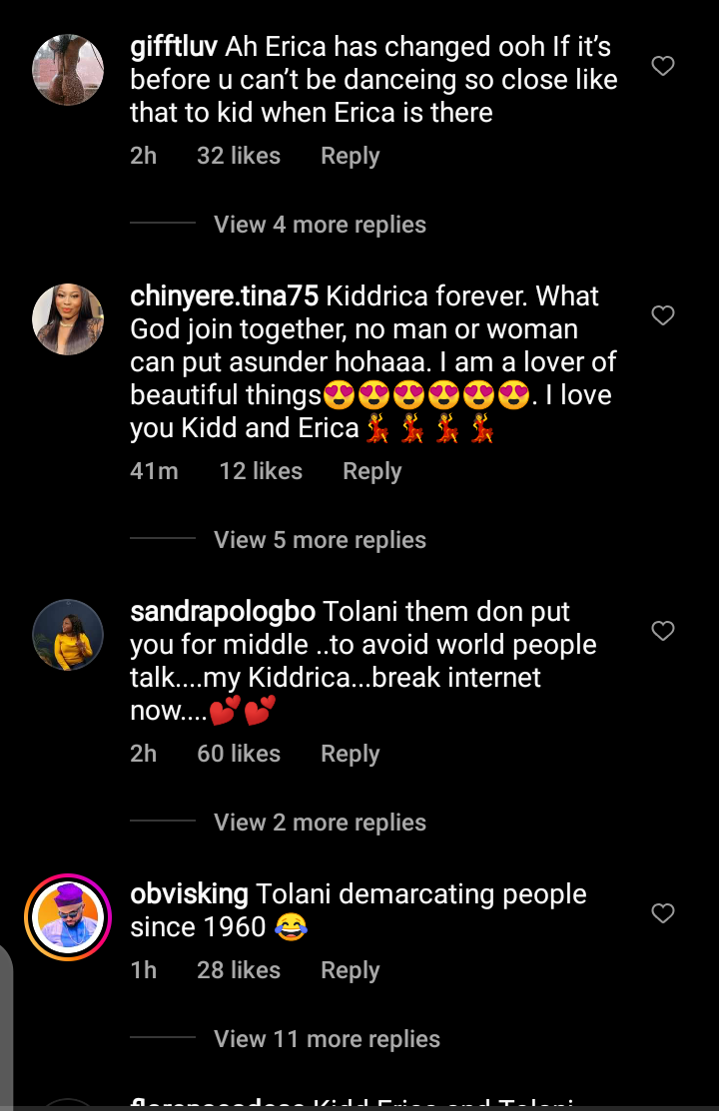Reply to chinyere.tina75's comment
Viewport: 719px width, 1111px height.
[371, 471]
